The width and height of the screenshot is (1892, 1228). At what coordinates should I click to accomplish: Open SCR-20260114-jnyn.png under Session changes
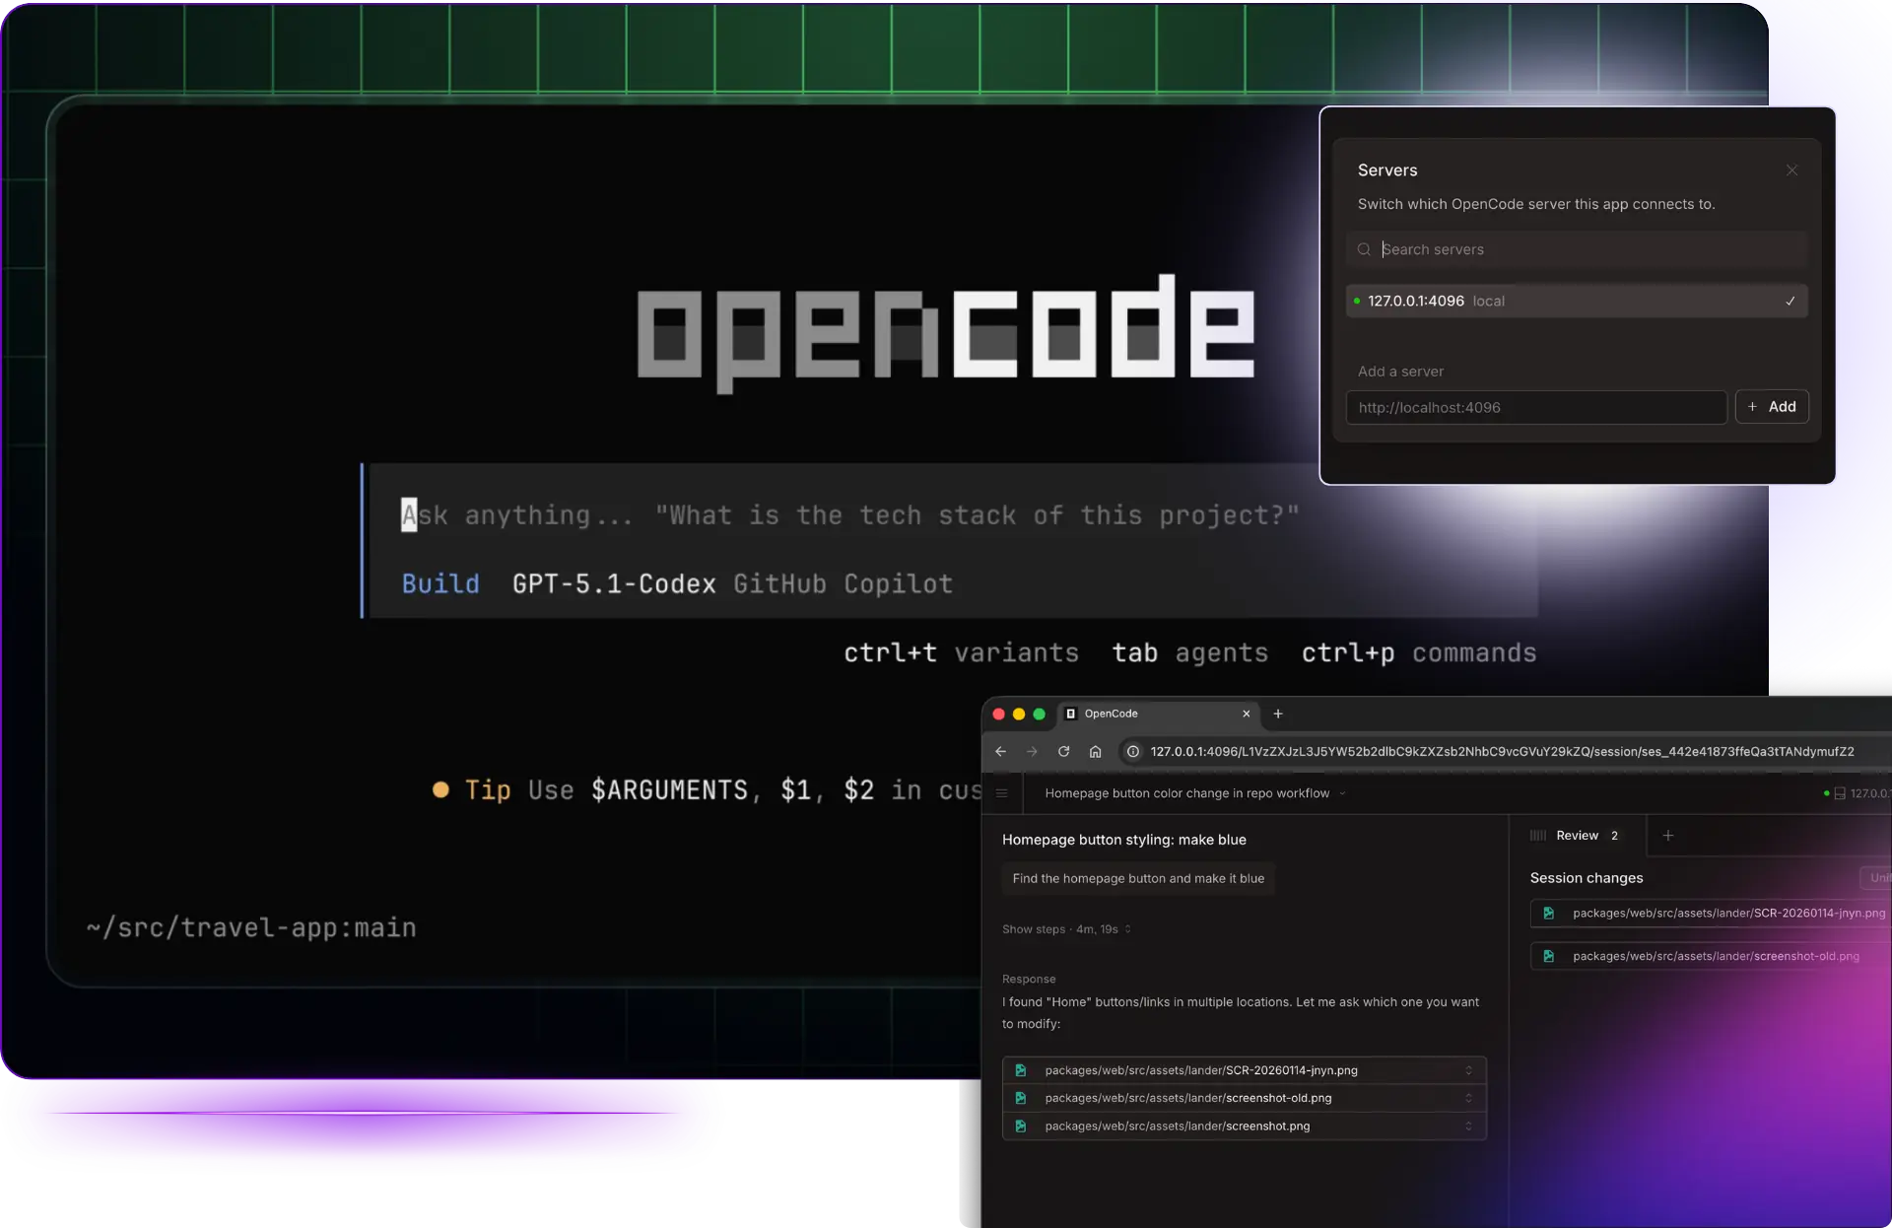[1710, 914]
